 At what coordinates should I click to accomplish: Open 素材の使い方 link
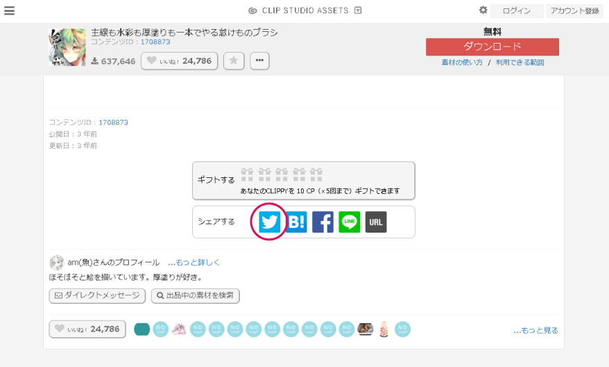point(462,62)
